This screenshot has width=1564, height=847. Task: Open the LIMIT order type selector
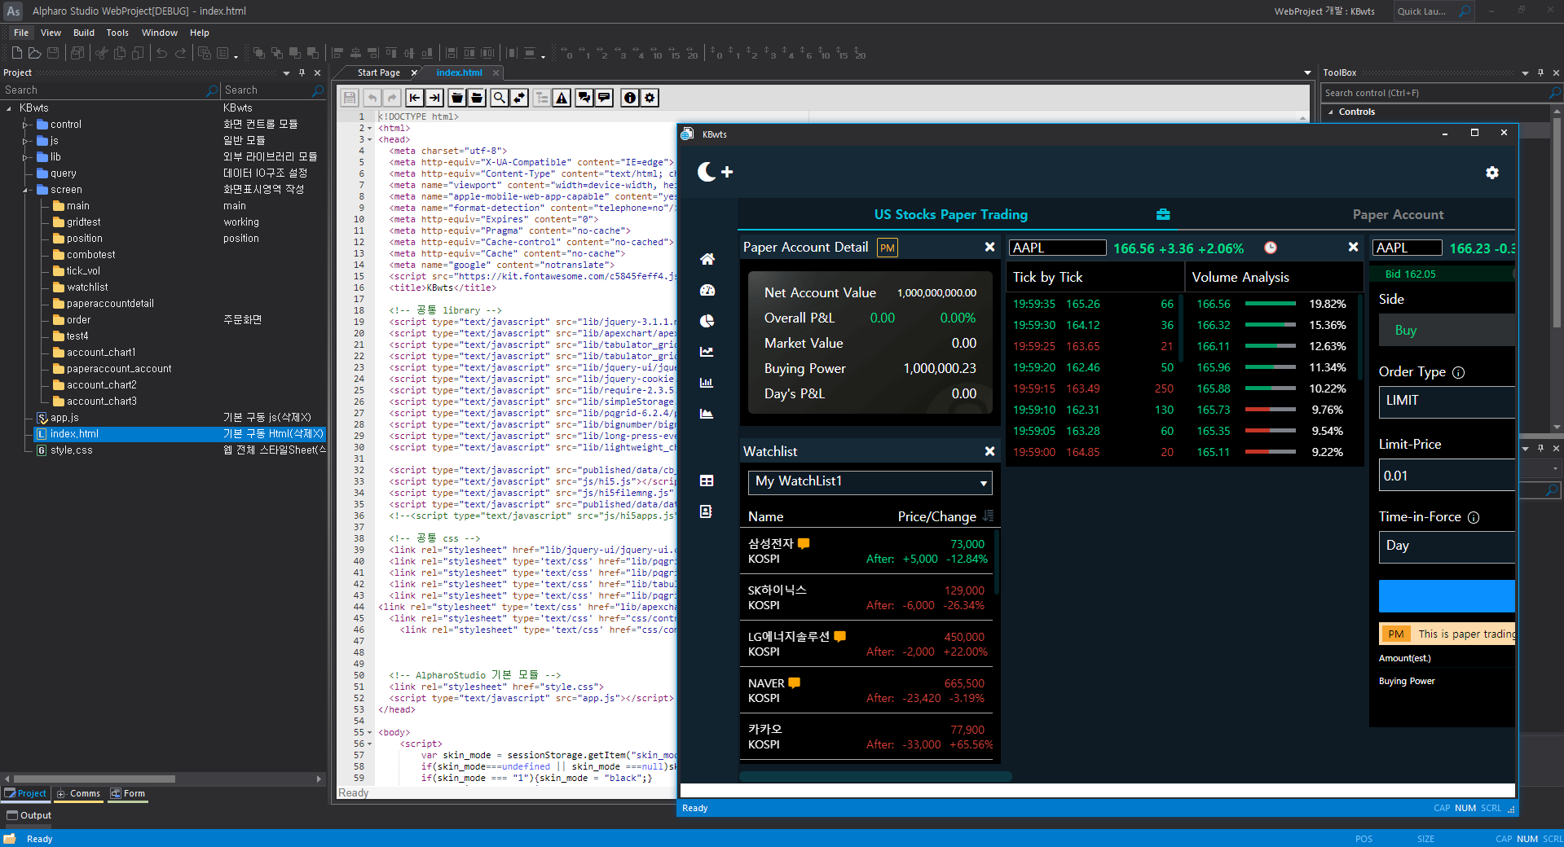tap(1445, 401)
